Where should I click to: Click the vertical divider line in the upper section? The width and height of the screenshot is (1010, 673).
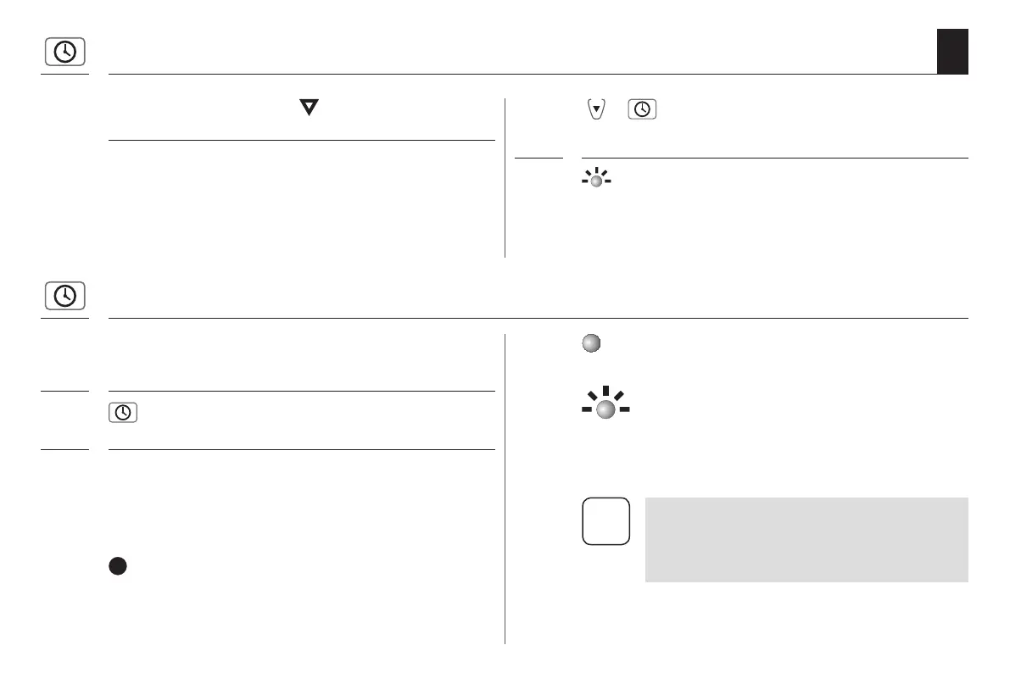(x=505, y=177)
